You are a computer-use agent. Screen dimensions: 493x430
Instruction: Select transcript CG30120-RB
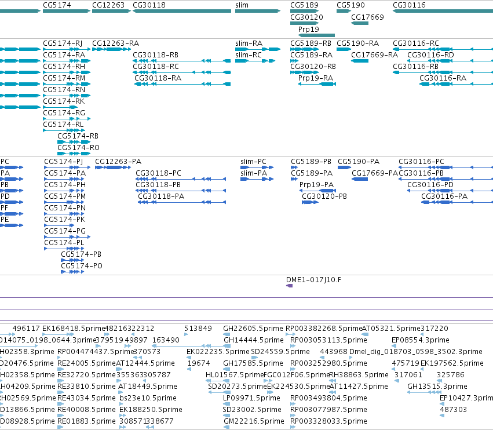point(313,67)
